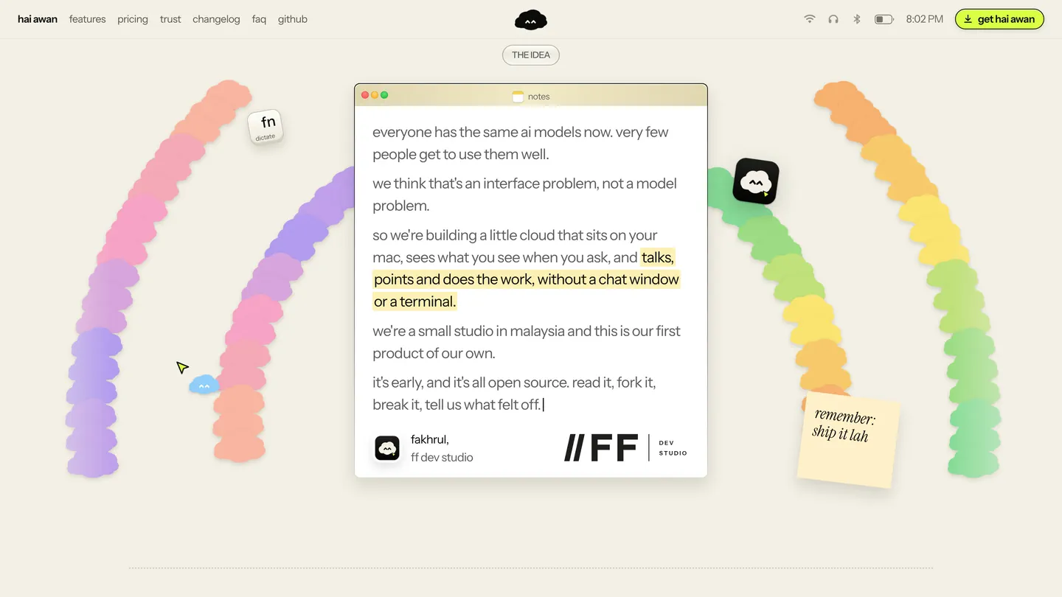Click the fn dictate key tile
The width and height of the screenshot is (1062, 597).
[x=265, y=127]
